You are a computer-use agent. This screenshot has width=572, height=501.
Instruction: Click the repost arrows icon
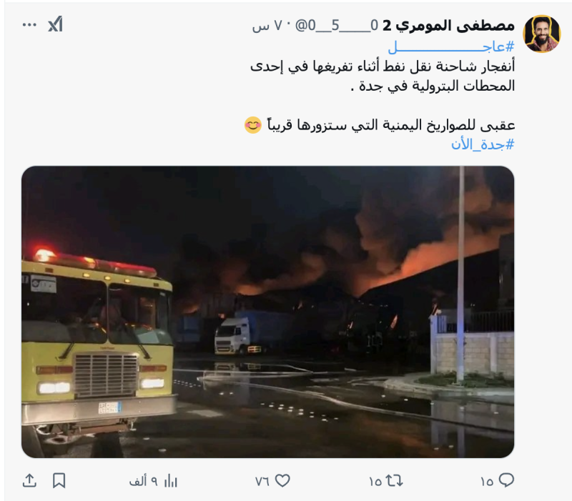[395, 480]
